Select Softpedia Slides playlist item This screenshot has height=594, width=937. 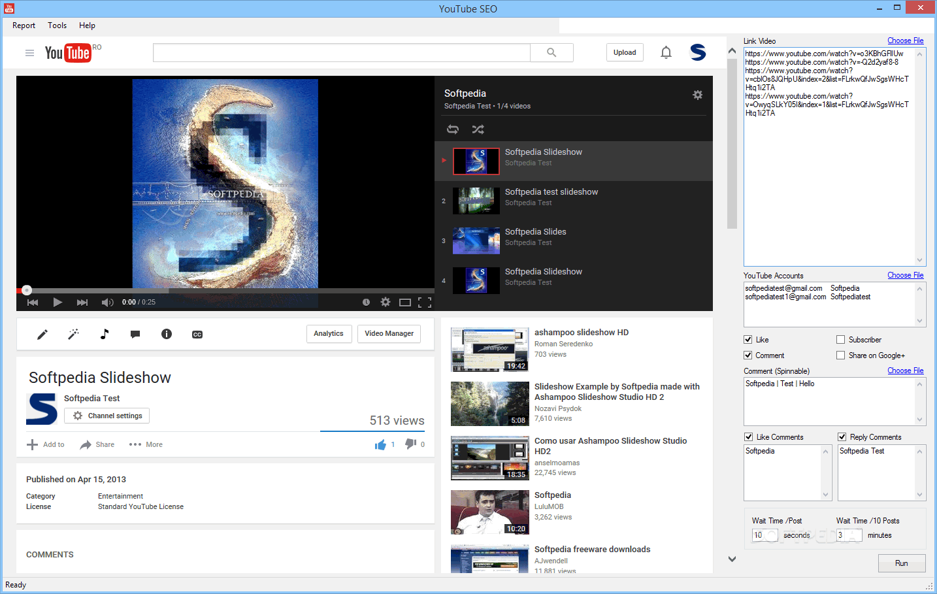[x=574, y=240]
